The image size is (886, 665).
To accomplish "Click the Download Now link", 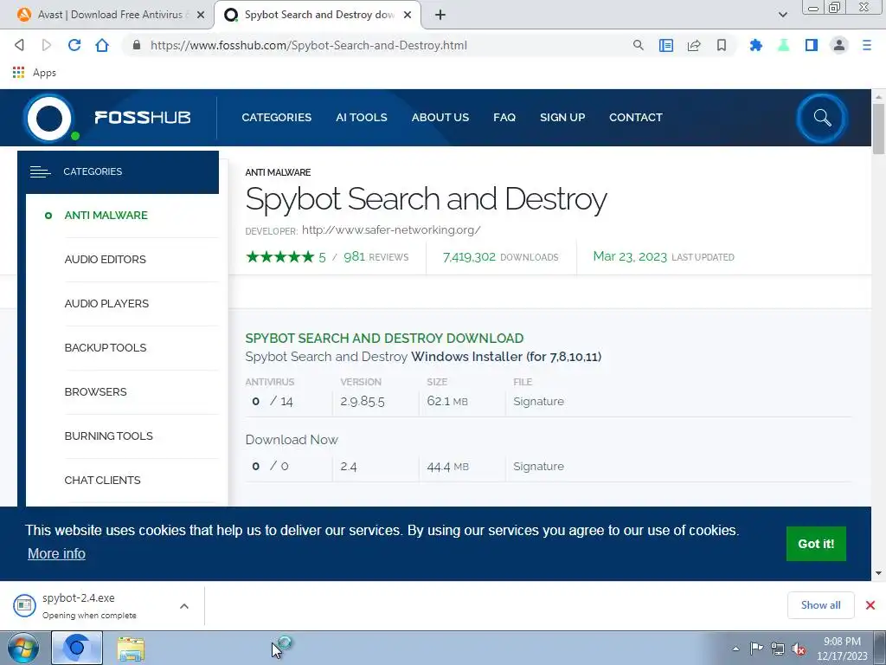I will pos(292,439).
